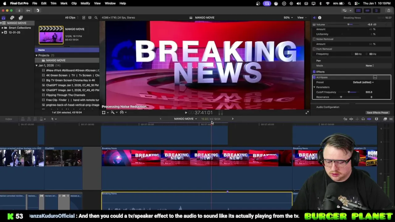Expand the 12-31-25 event

tap(2, 32)
